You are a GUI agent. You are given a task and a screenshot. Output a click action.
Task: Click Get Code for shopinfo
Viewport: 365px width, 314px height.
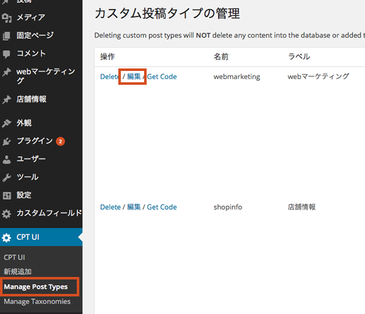coord(162,207)
